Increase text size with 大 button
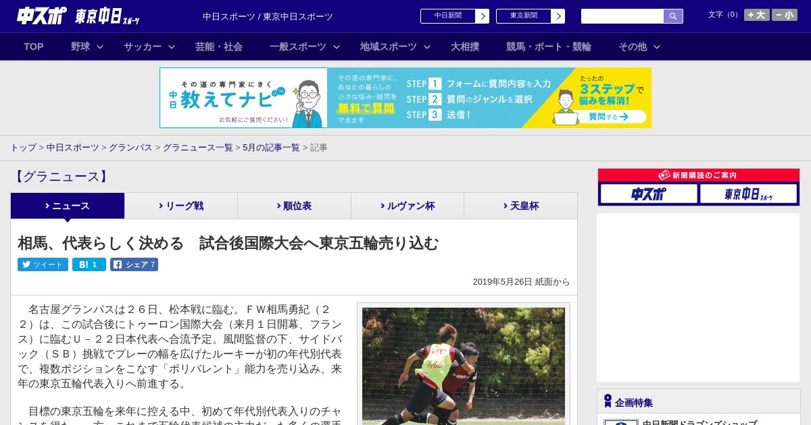 (x=757, y=15)
